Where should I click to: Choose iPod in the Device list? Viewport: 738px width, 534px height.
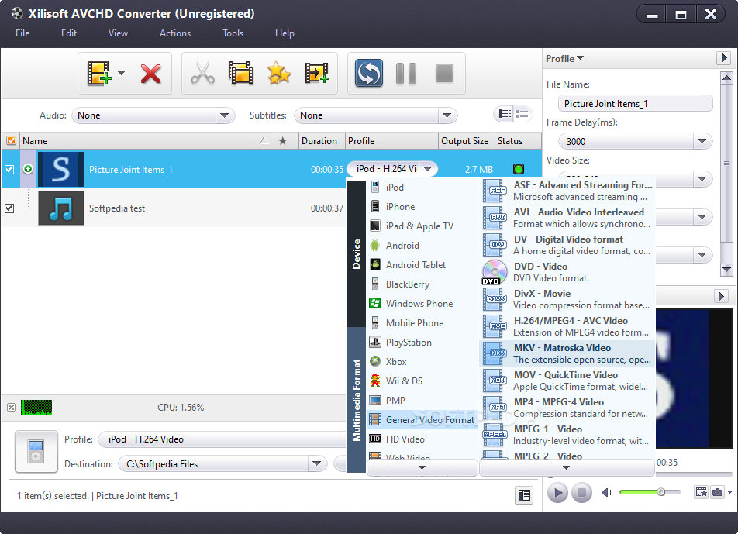pyautogui.click(x=422, y=188)
